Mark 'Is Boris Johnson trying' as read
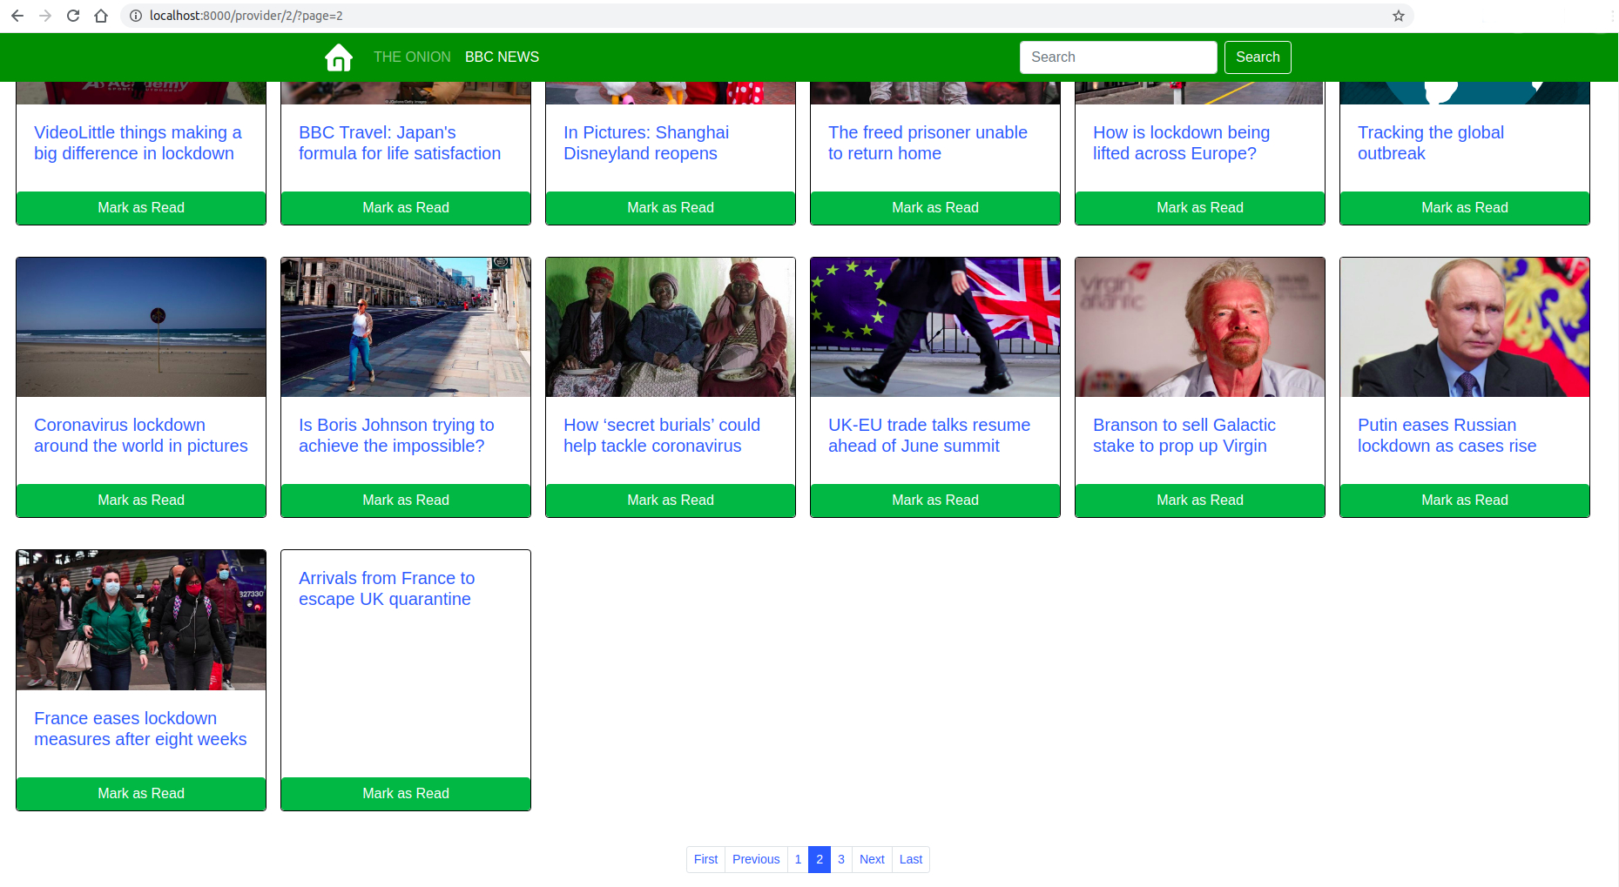1619x887 pixels. [x=406, y=501]
